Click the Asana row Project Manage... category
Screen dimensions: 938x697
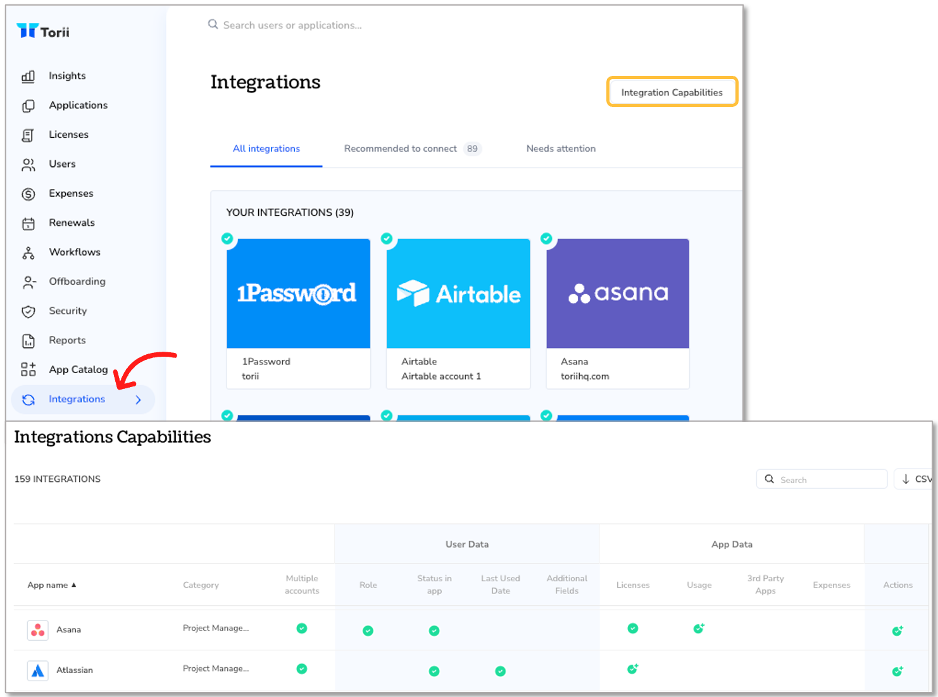pos(216,628)
